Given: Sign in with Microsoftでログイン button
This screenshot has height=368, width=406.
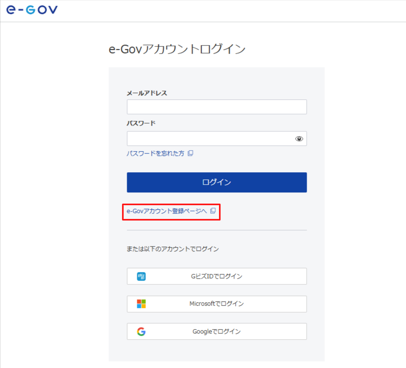Looking at the screenshot, I should click(x=217, y=304).
